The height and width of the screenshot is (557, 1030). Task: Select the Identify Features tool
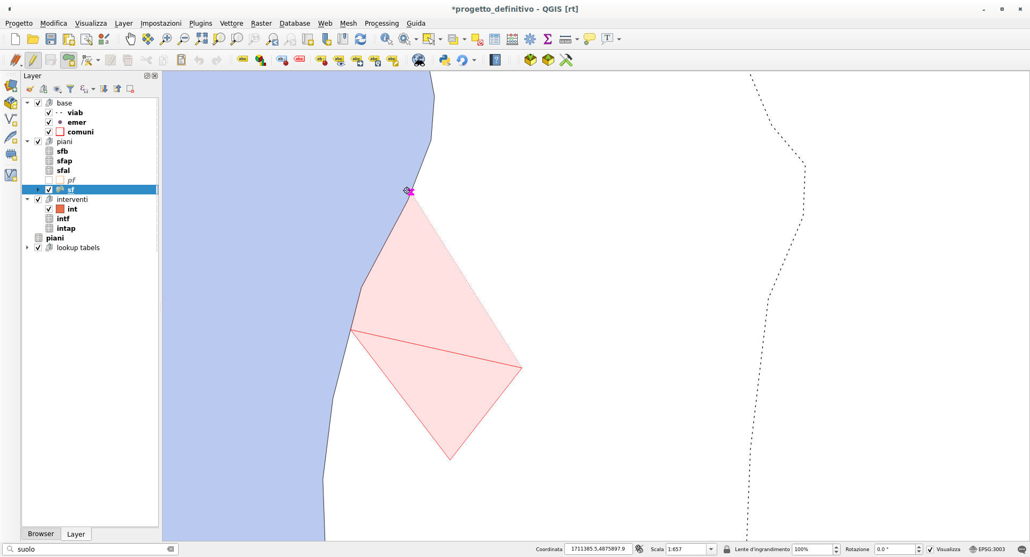pyautogui.click(x=386, y=39)
